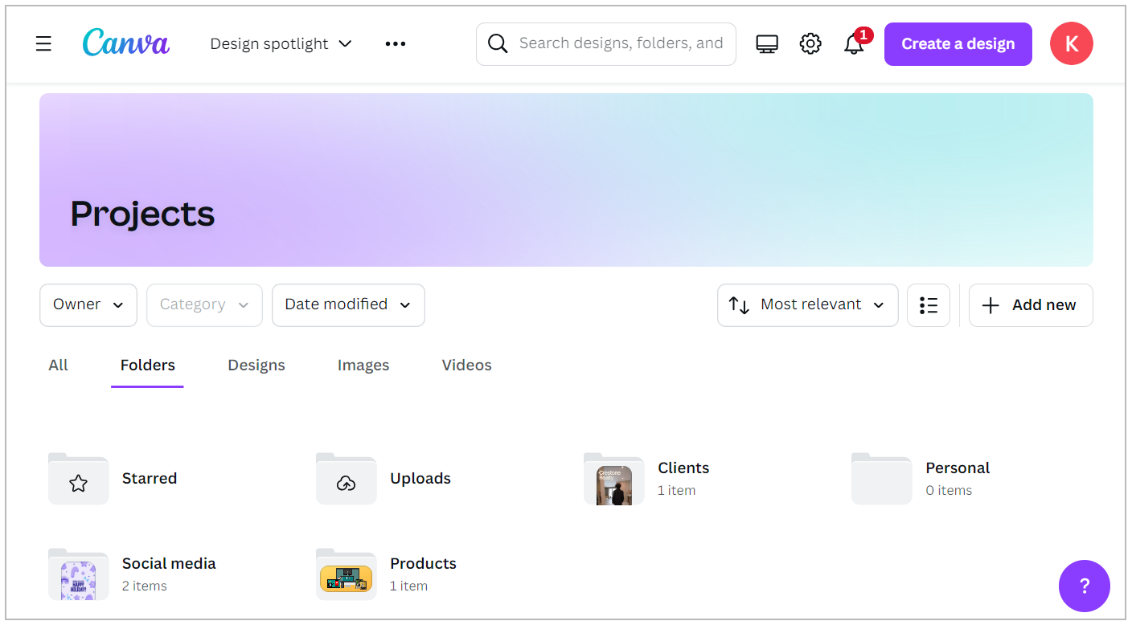1132x625 pixels.
Task: Open the Design spotlight menu
Action: (x=280, y=43)
